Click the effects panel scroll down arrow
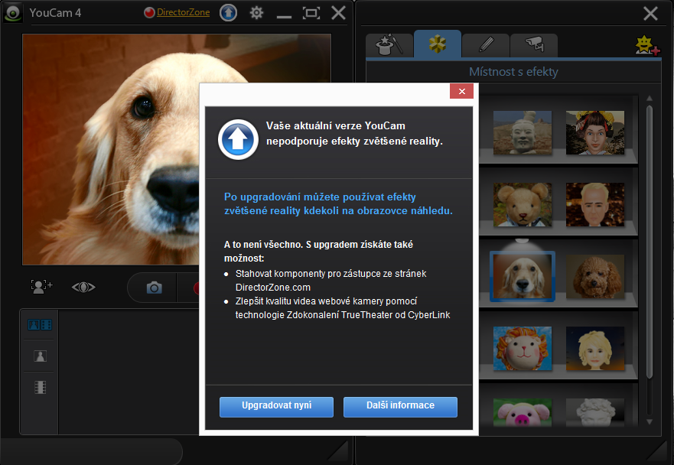This screenshot has height=465, width=674. tap(650, 421)
